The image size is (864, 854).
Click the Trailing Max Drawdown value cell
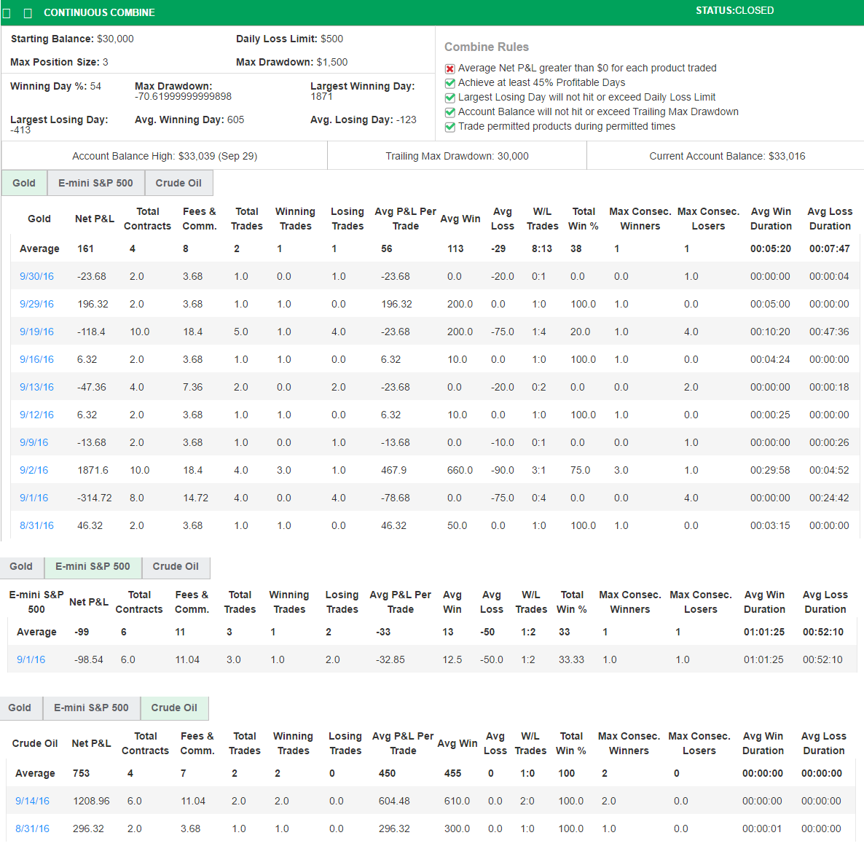pos(457,155)
